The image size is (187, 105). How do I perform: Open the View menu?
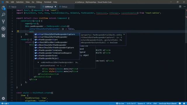27,2
